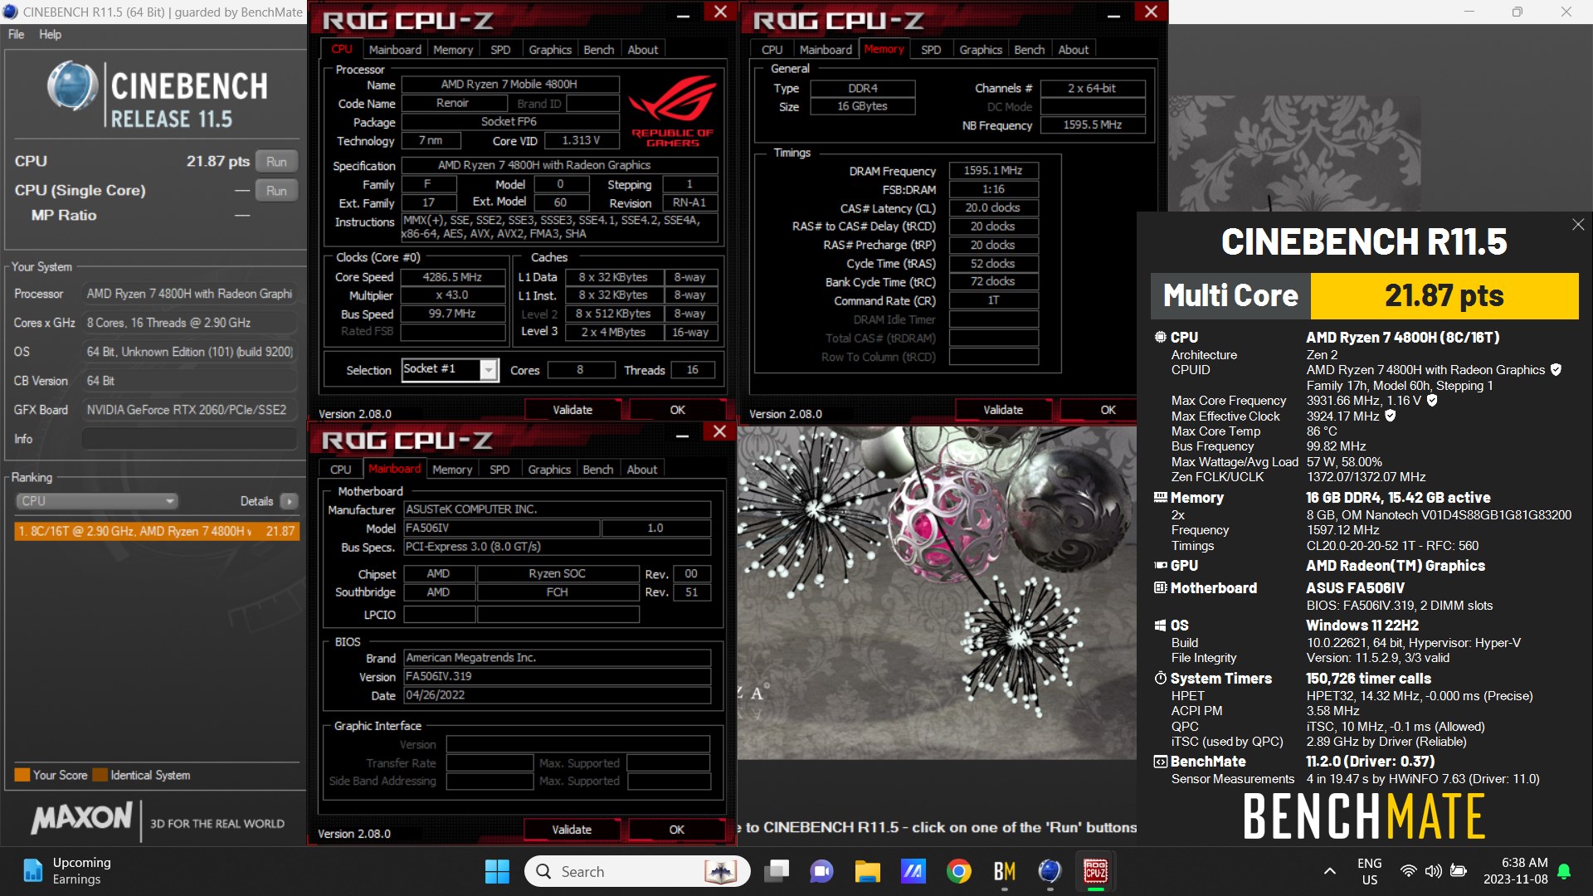Image resolution: width=1593 pixels, height=896 pixels.
Task: Click the Cinebench Info field
Action: click(189, 439)
